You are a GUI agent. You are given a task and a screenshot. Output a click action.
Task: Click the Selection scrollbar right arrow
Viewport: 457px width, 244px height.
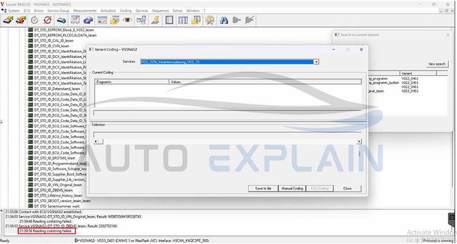coord(359,141)
